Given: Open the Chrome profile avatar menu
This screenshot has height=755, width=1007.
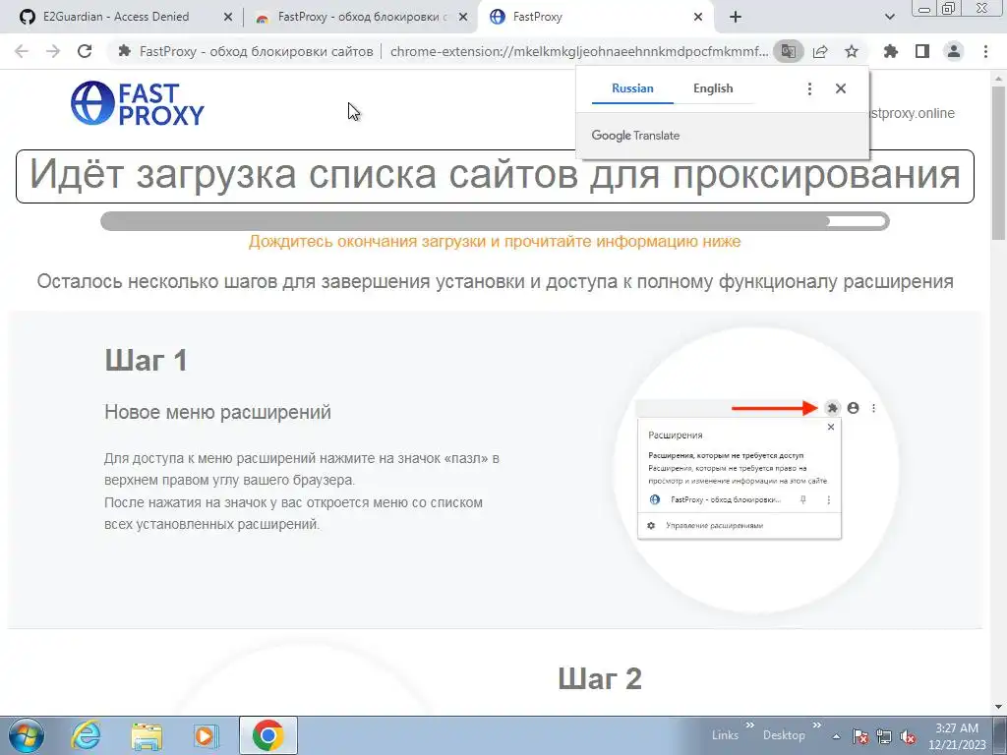Looking at the screenshot, I should (954, 51).
